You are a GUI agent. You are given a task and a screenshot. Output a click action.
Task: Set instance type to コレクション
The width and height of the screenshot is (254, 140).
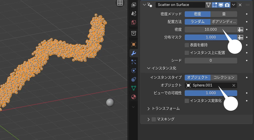[x=224, y=77]
